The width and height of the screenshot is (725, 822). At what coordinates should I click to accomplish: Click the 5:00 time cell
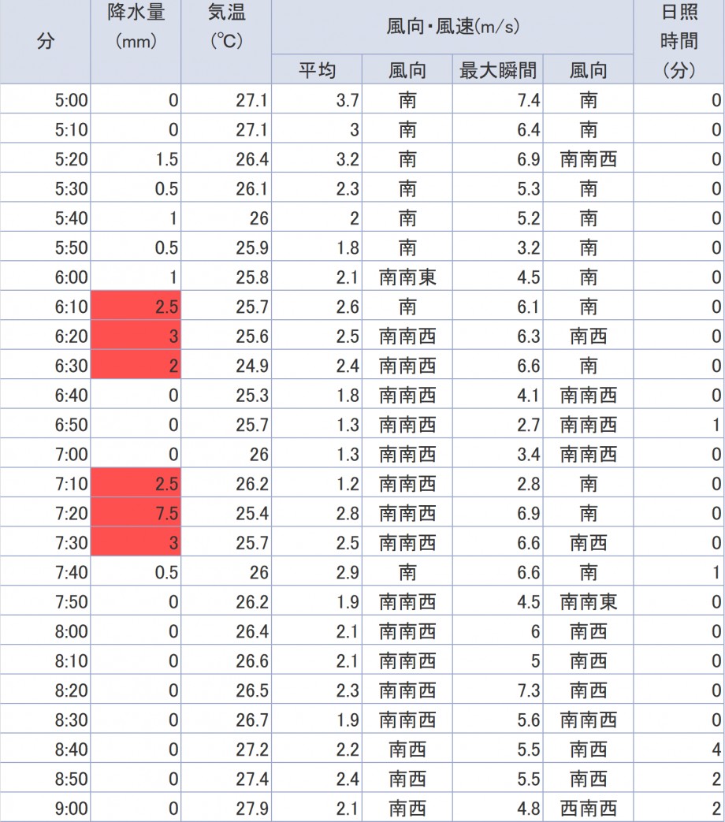[46, 100]
